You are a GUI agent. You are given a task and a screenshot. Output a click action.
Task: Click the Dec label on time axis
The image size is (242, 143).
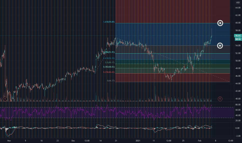click(73, 141)
